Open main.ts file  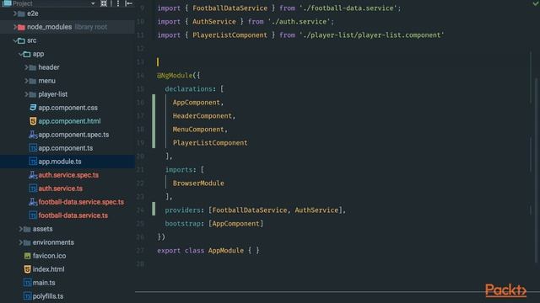[44, 283]
